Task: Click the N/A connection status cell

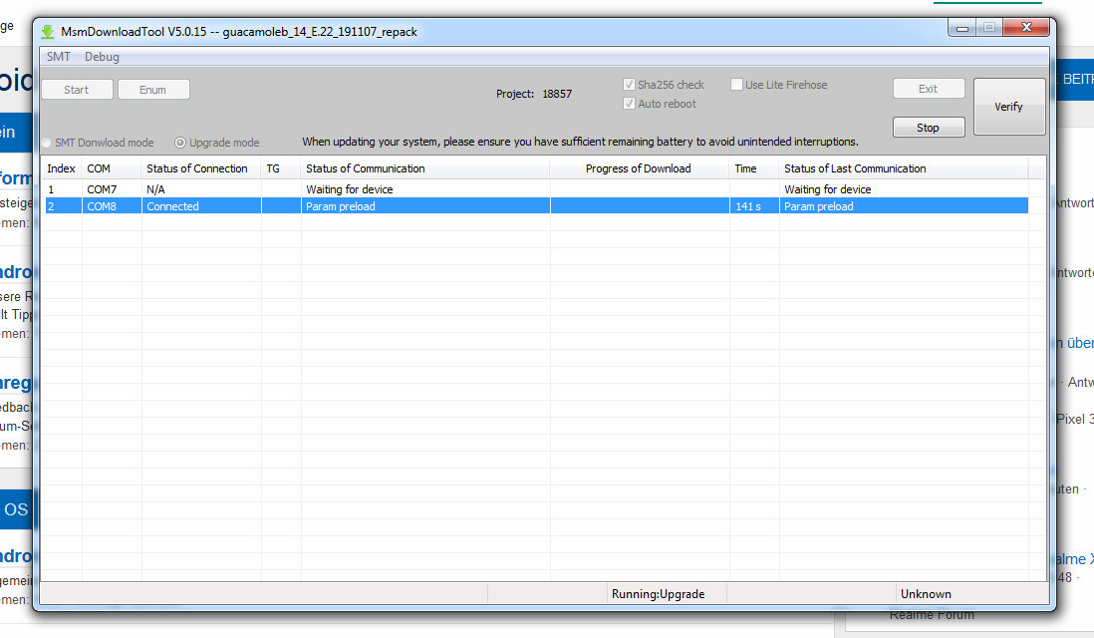Action: (201, 189)
